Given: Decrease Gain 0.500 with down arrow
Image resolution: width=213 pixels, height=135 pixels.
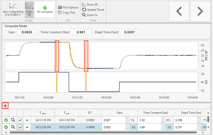Looking at the screenshot, I should click(127, 129).
